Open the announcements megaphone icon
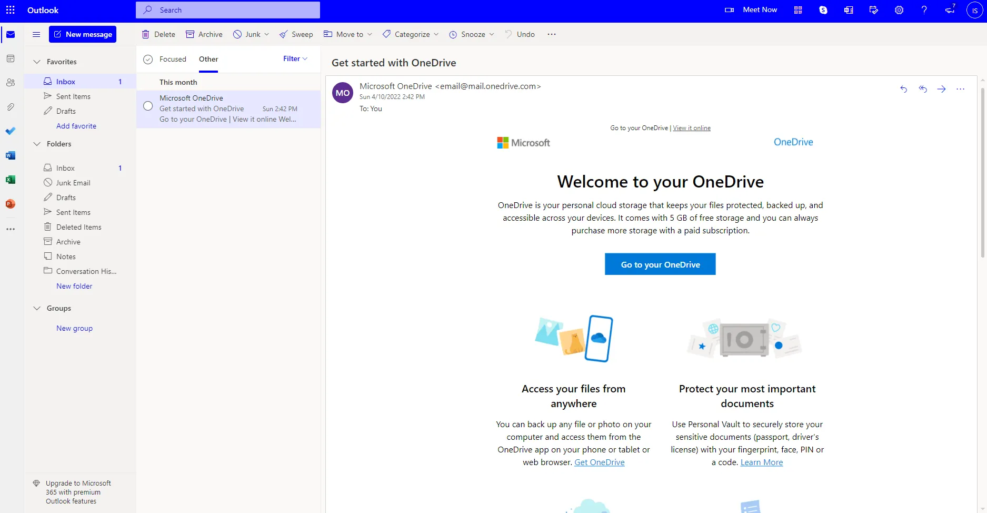This screenshot has height=513, width=987. [x=950, y=9]
